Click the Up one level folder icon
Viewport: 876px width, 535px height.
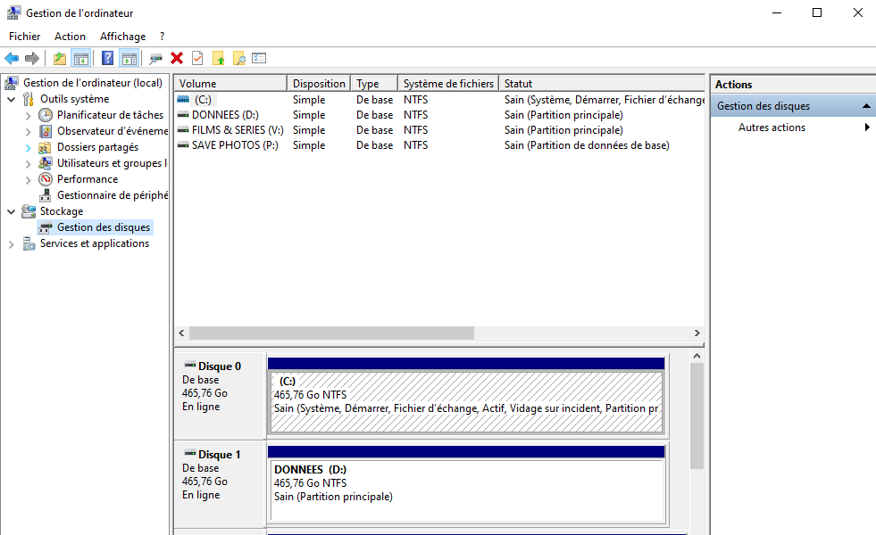59,58
